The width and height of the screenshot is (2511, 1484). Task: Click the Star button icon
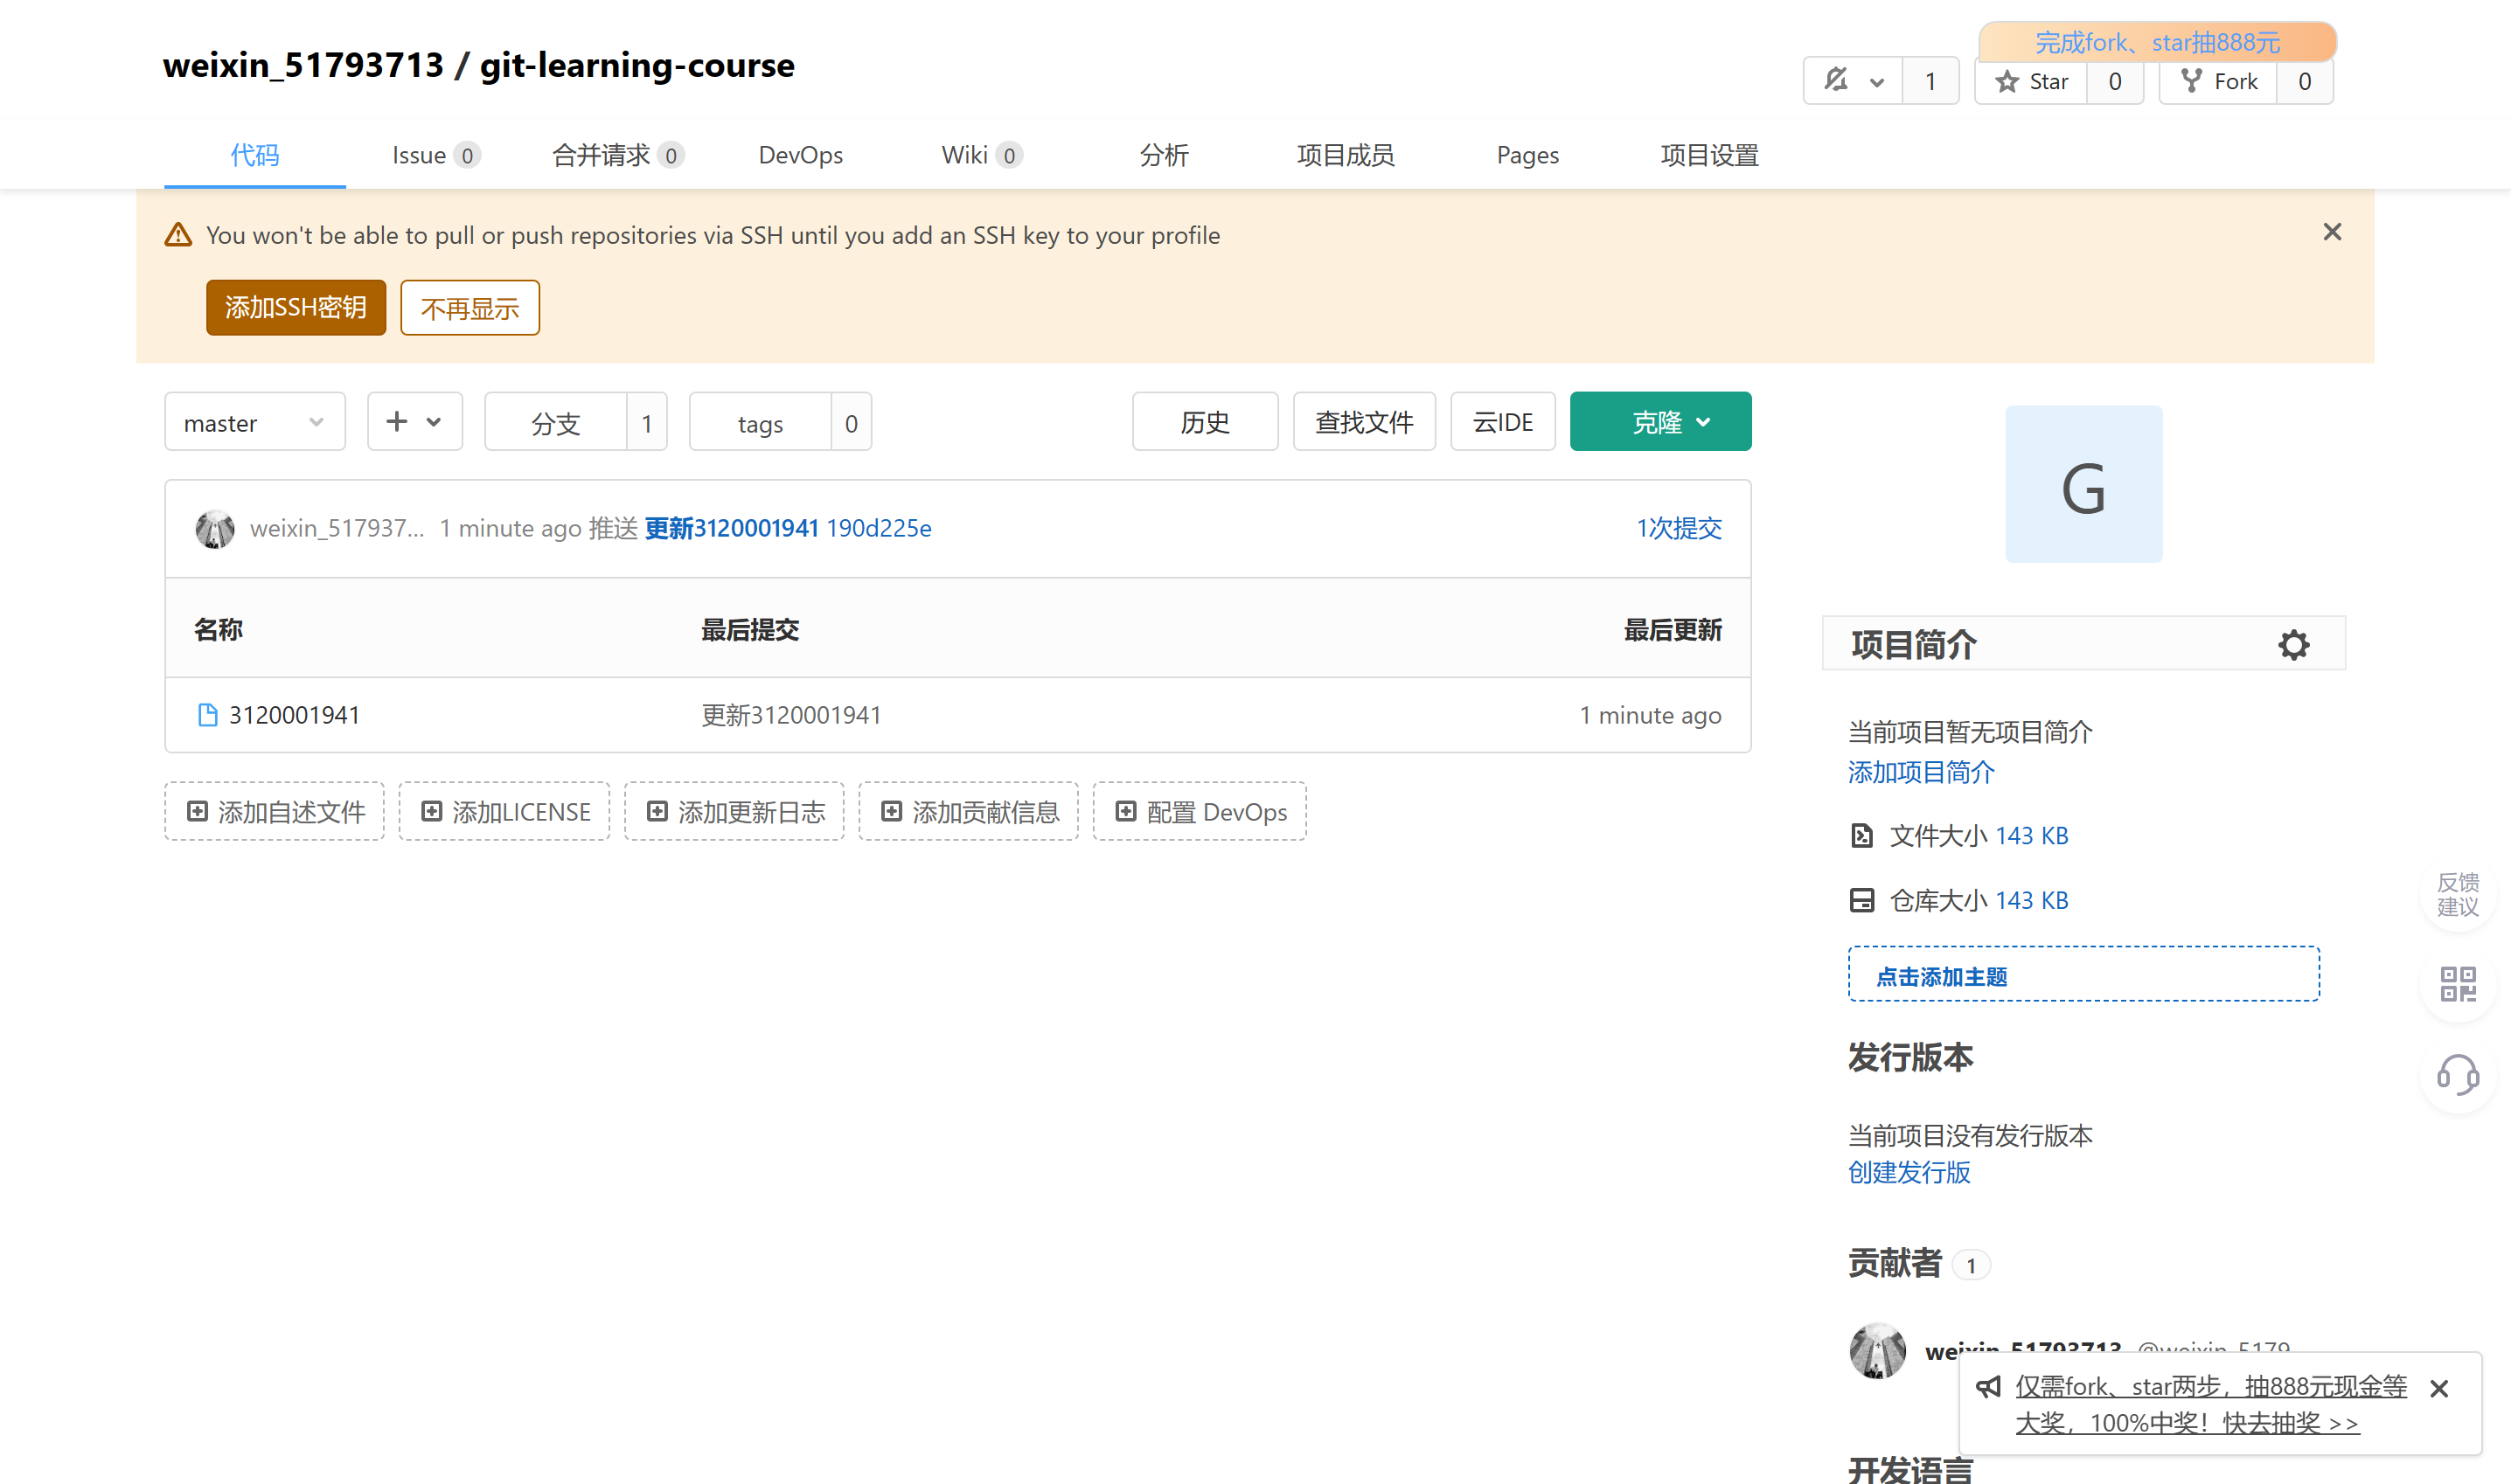coord(2007,82)
